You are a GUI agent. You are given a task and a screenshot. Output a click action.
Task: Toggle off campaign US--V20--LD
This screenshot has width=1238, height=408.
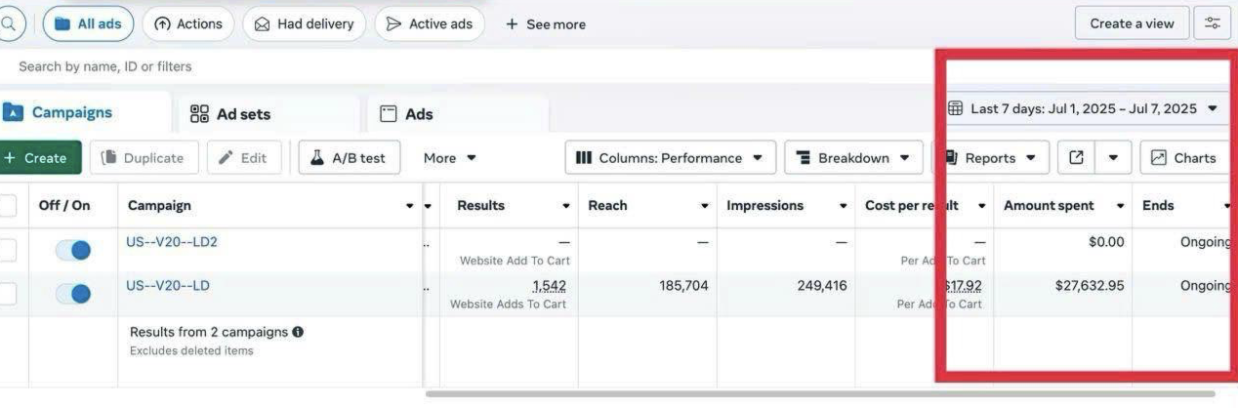[x=73, y=294]
